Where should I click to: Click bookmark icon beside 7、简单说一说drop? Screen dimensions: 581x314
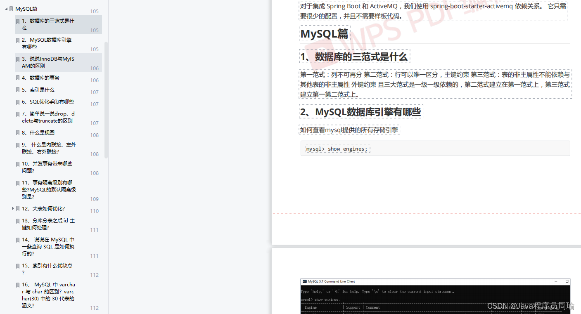coord(18,114)
